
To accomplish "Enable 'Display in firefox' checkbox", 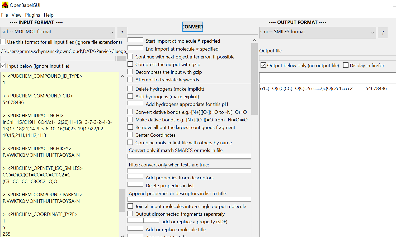I will click(346, 65).
